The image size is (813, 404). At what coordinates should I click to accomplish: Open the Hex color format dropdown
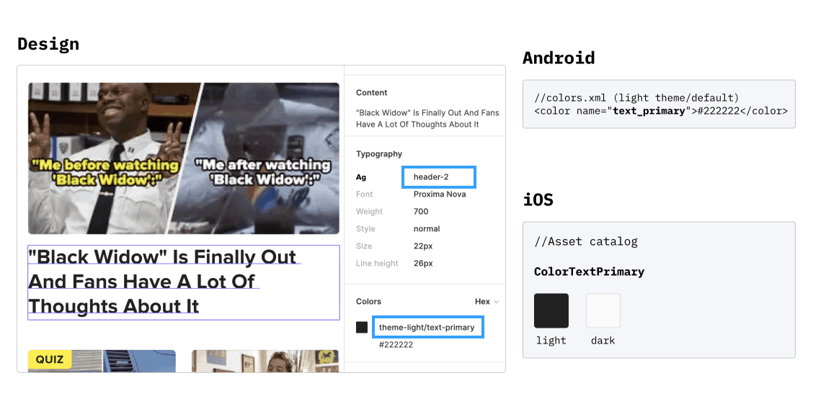(x=487, y=302)
